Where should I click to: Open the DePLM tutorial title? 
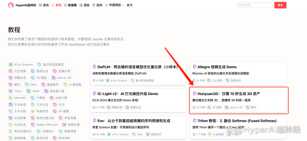pyautogui.click(x=138, y=67)
